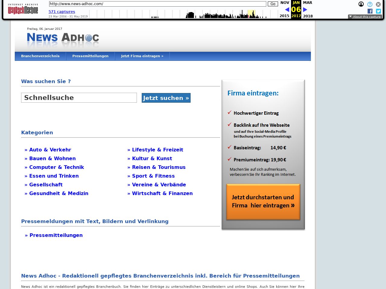Open Pressemitteilungen in navigation bar
The image size is (386, 289).
point(90,56)
